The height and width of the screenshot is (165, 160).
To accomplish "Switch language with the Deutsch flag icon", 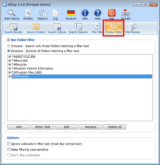I will (71, 13).
